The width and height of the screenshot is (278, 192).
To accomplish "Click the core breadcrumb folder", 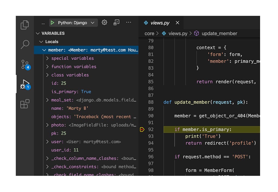I will (149, 33).
